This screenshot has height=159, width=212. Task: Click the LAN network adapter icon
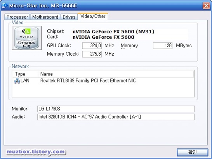(x=17, y=81)
